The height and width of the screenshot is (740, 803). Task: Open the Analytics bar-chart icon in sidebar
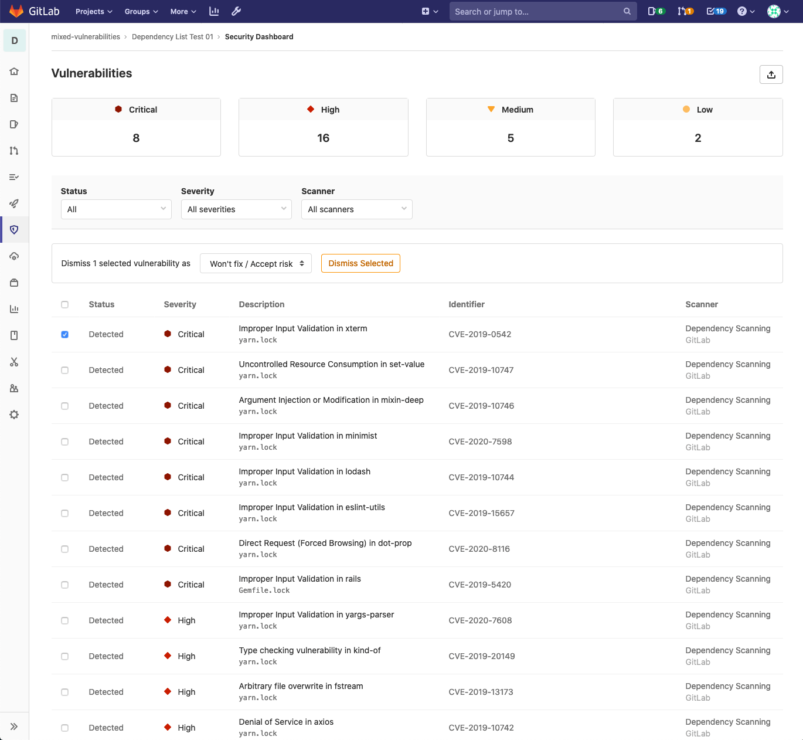click(x=14, y=308)
